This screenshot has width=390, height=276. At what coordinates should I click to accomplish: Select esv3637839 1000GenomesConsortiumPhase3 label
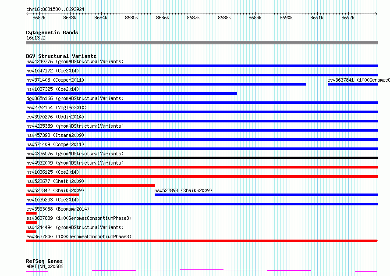[x=79, y=218]
